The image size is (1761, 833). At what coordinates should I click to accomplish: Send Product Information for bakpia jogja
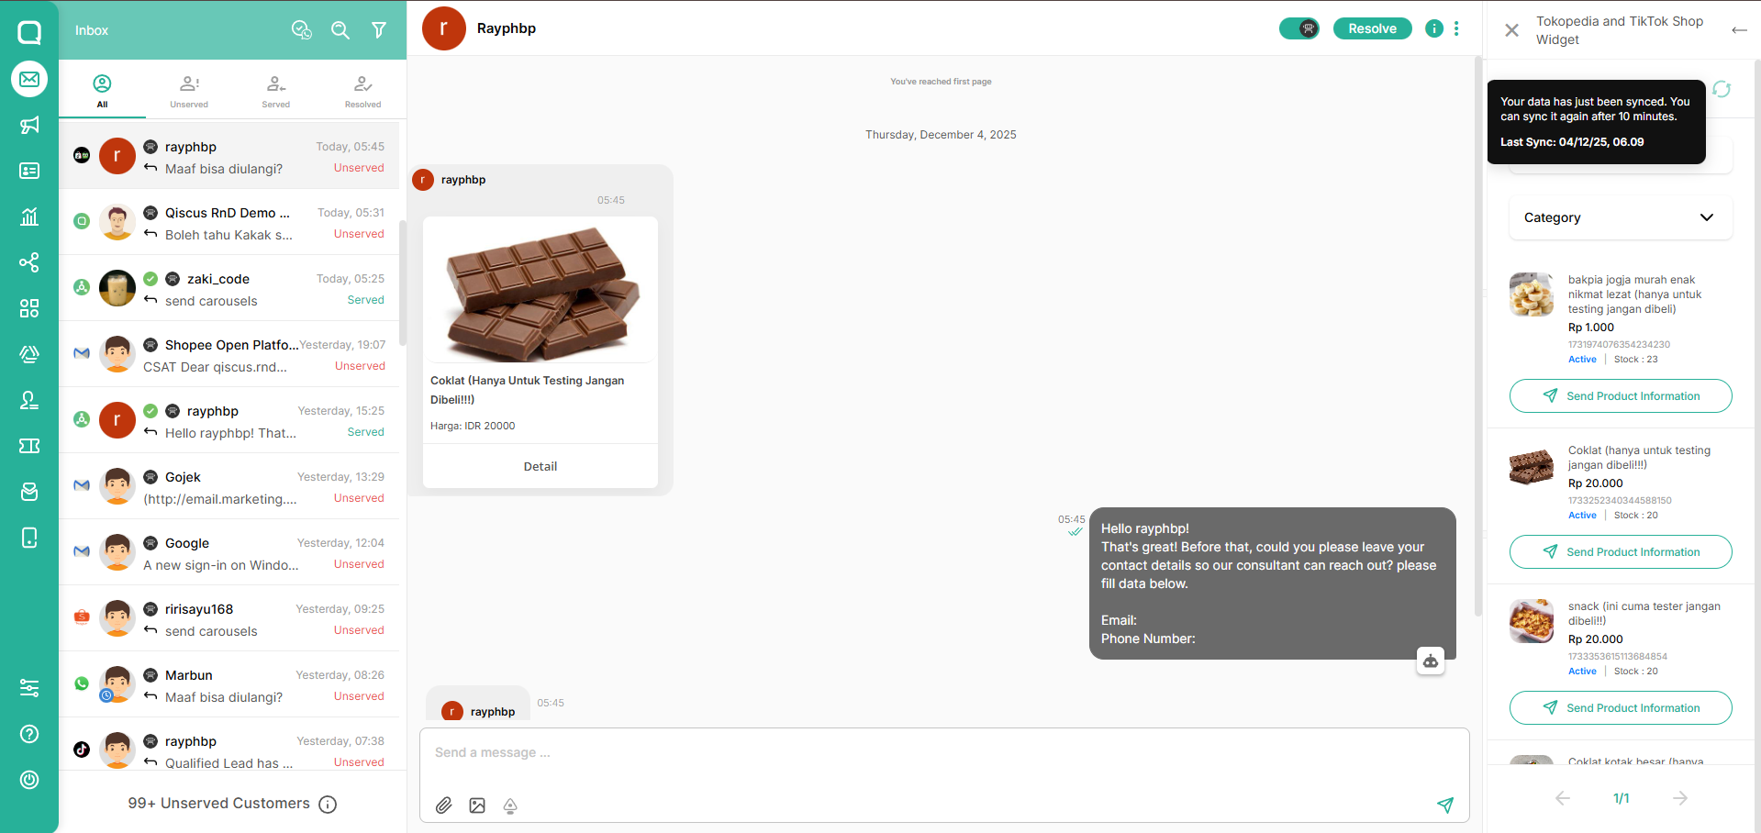coord(1621,396)
